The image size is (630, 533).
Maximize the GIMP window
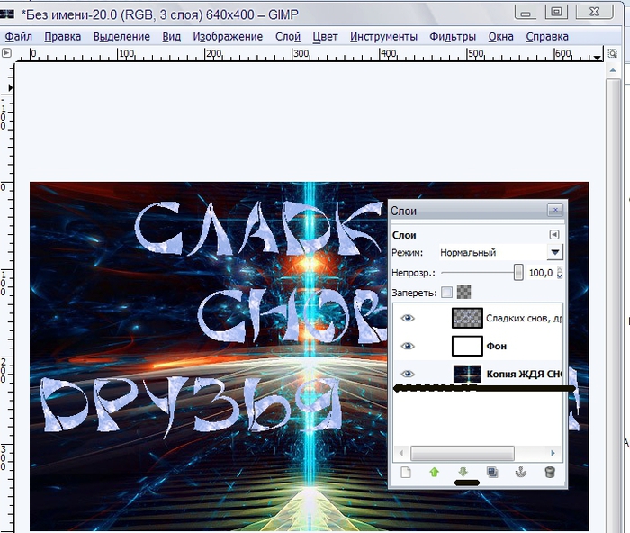click(556, 12)
